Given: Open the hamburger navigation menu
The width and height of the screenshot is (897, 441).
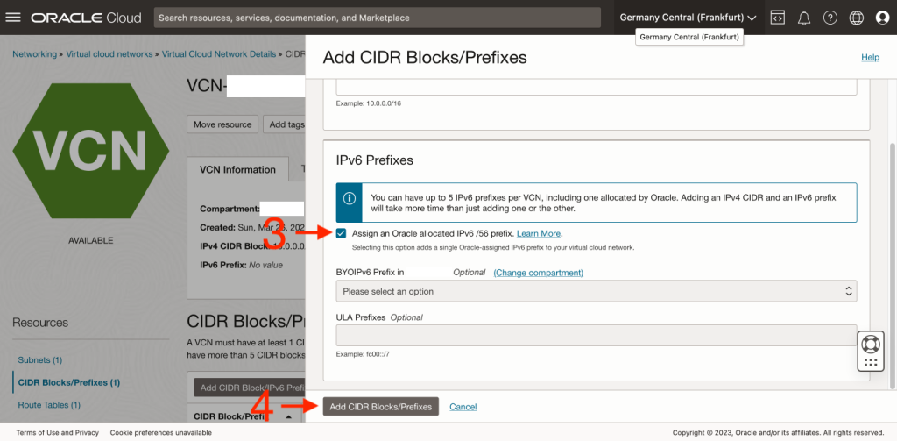Looking at the screenshot, I should [13, 18].
